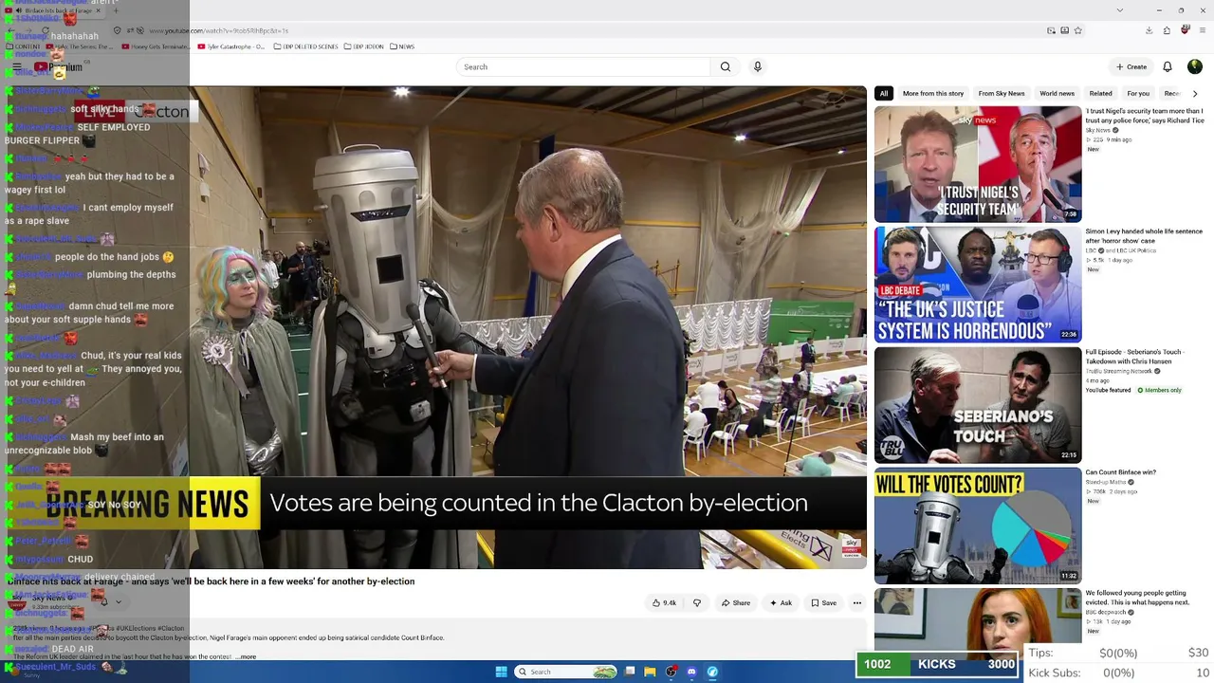Open the red-haired woman video thumbnail
1214x683 pixels.
[x=978, y=623]
